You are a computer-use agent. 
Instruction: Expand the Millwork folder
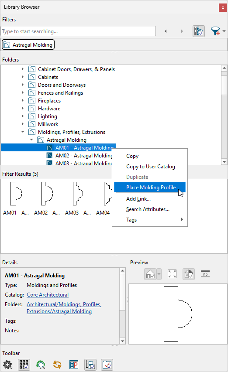tap(23, 124)
